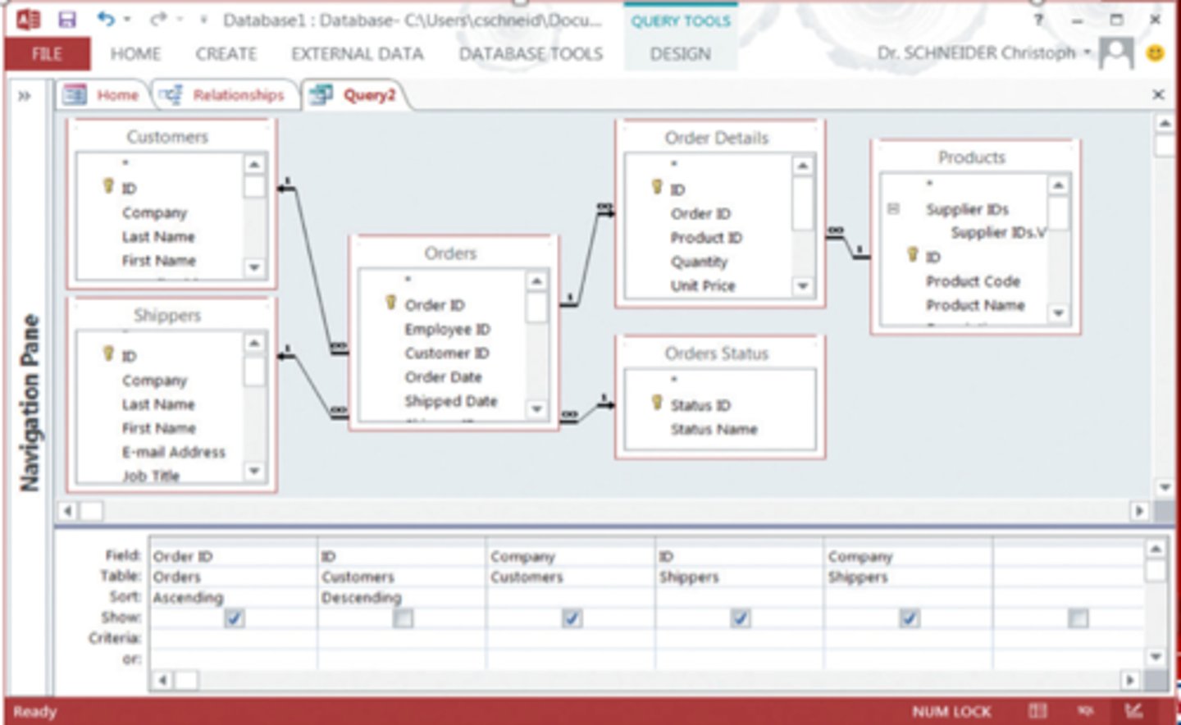Image resolution: width=1181 pixels, height=725 pixels.
Task: Click the user account picture icon
Action: pos(1115,53)
